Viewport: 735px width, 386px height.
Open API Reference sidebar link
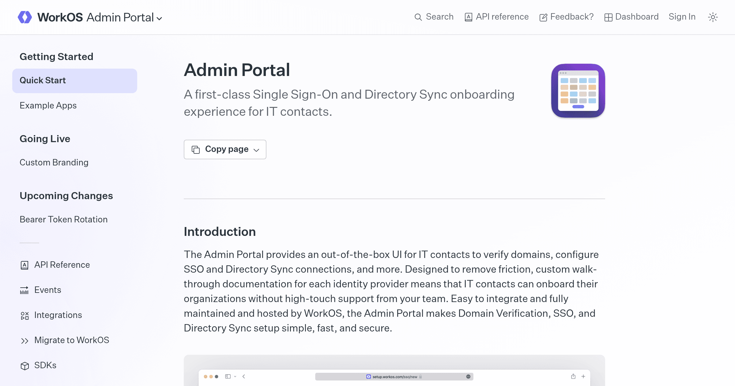62,265
